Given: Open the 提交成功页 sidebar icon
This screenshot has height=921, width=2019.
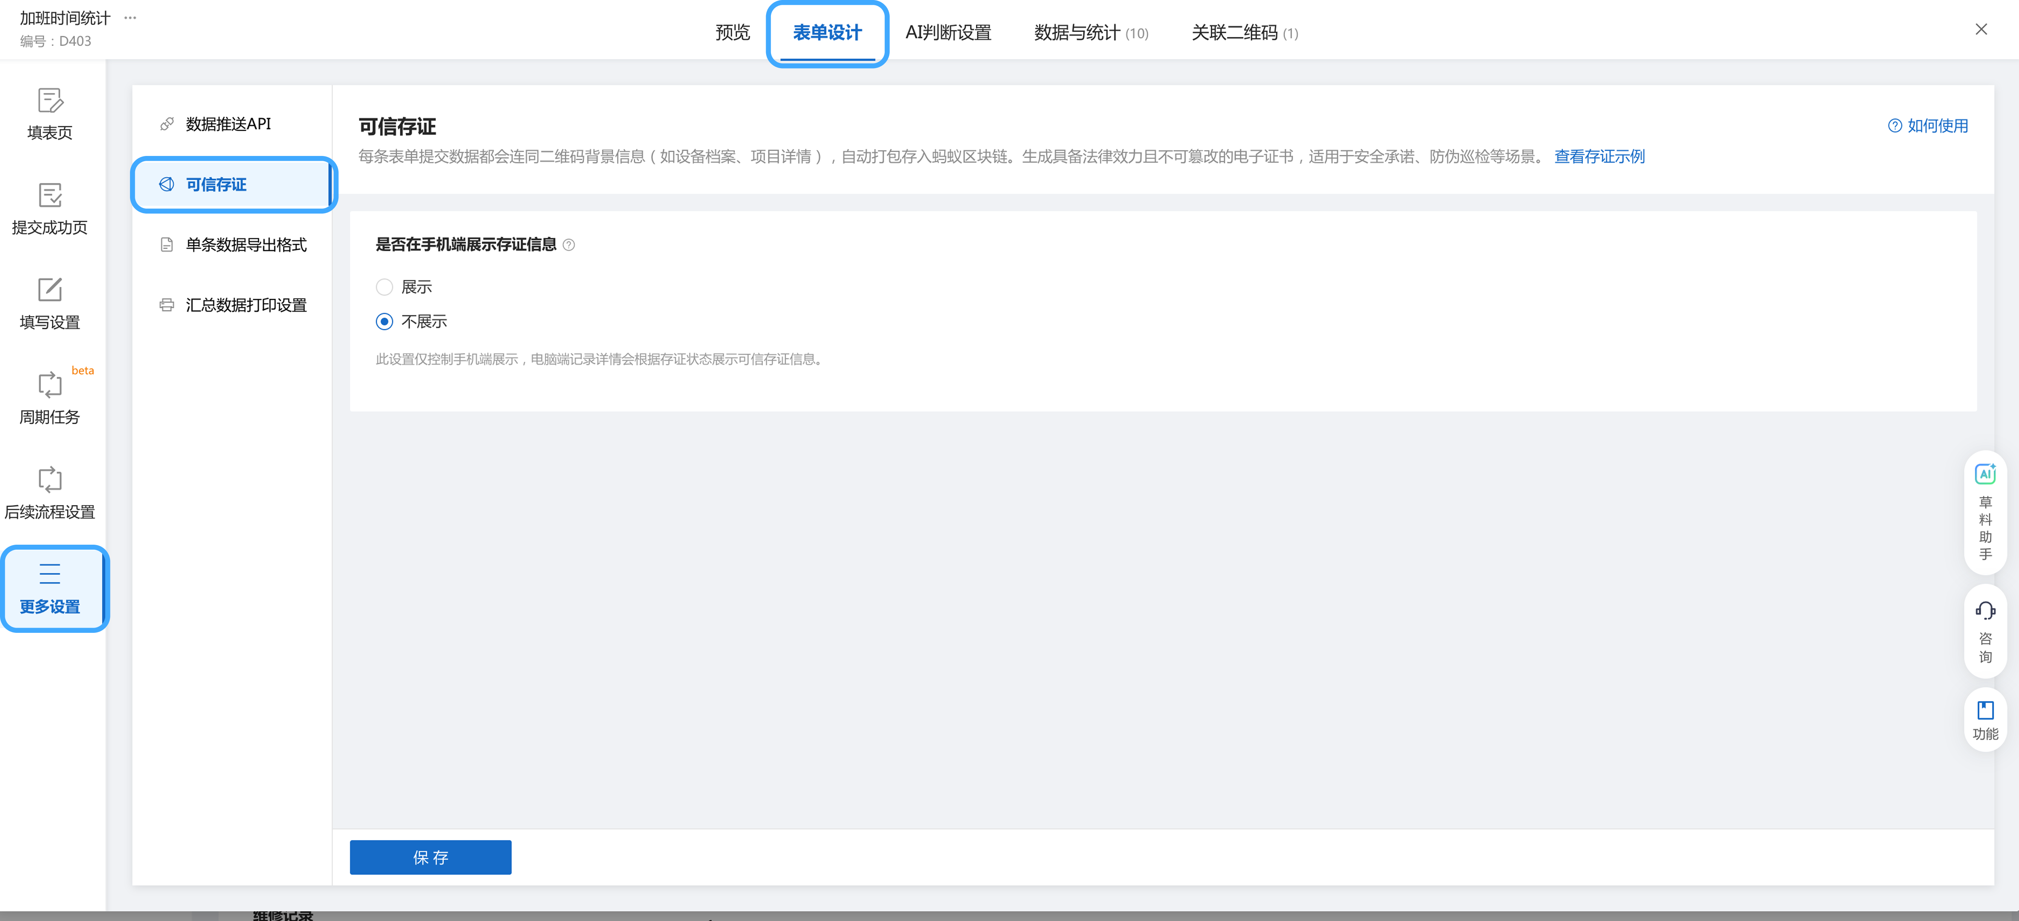Looking at the screenshot, I should (49, 195).
